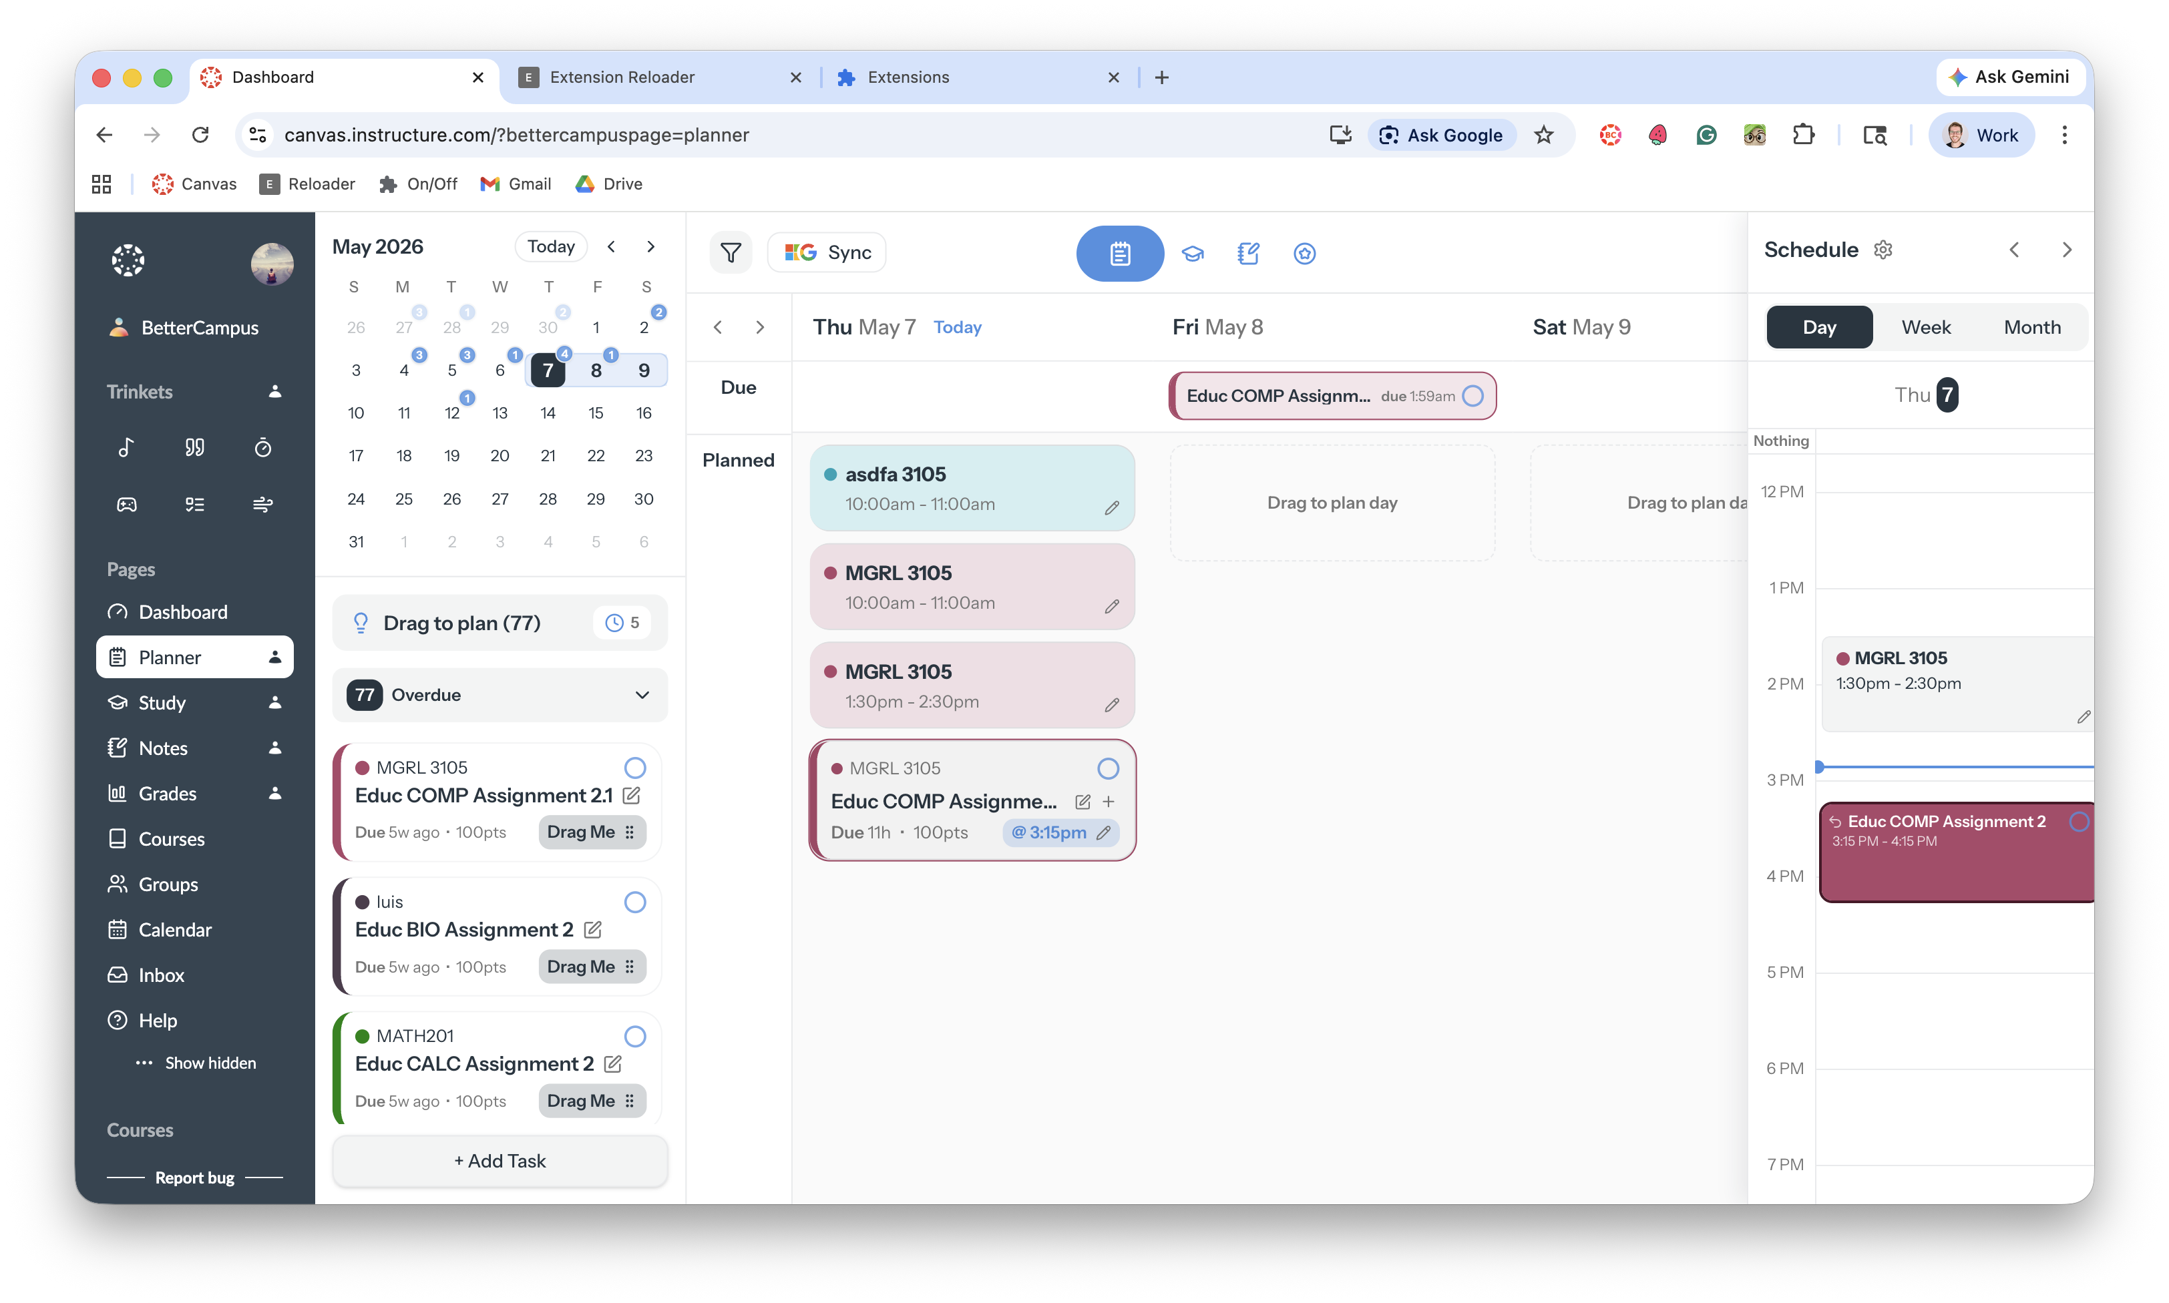Click Report bug link
2169x1303 pixels.
tap(195, 1178)
